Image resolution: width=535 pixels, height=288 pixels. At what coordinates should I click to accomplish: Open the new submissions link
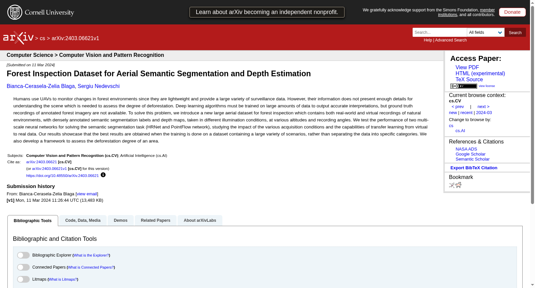click(x=453, y=113)
